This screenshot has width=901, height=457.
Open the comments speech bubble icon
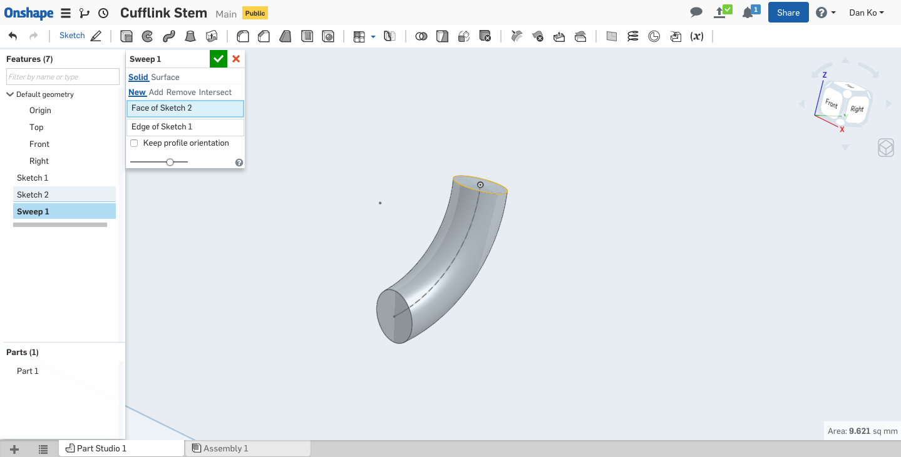(x=696, y=13)
